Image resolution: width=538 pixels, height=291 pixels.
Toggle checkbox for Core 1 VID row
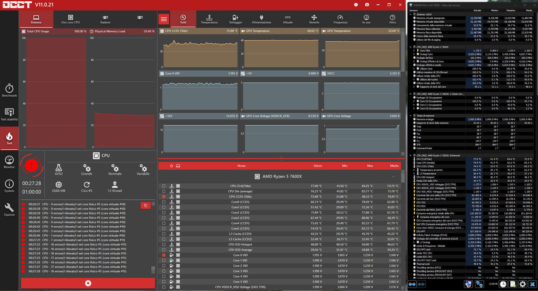tap(164, 260)
